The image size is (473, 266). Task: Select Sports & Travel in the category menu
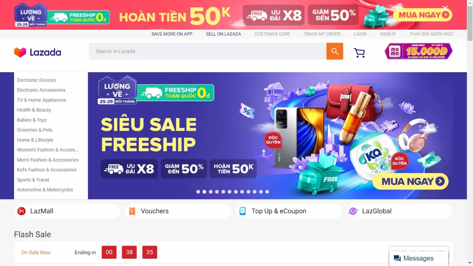pos(33,180)
